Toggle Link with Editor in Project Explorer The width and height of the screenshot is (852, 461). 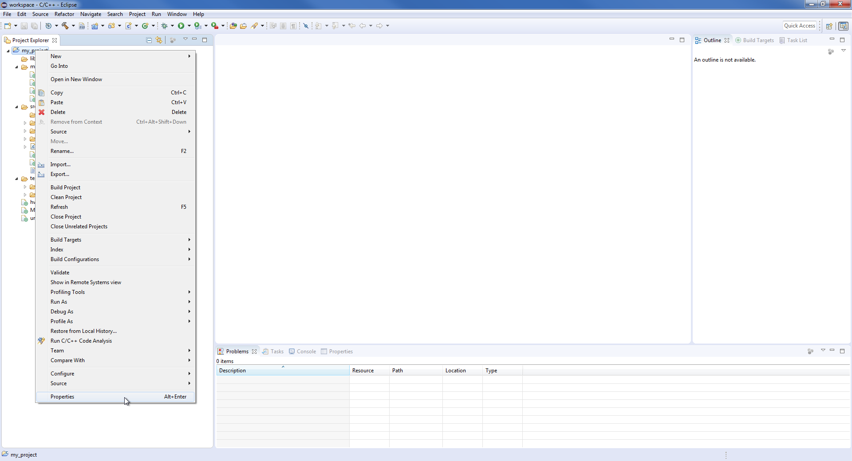pyautogui.click(x=159, y=40)
